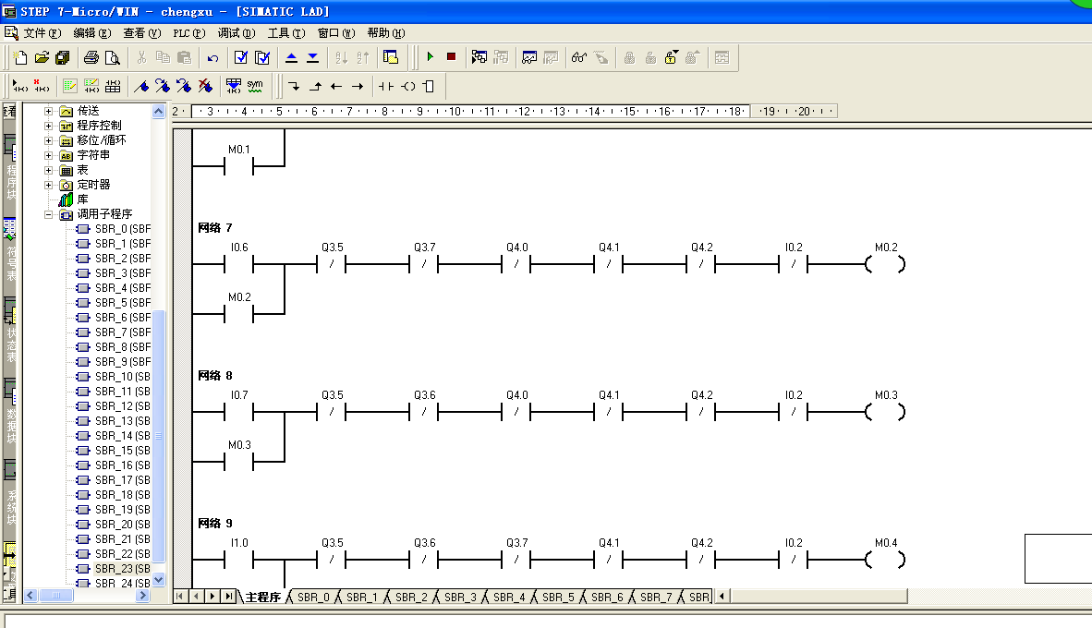The width and height of the screenshot is (1092, 628).
Task: Compile the current block
Action: point(241,58)
